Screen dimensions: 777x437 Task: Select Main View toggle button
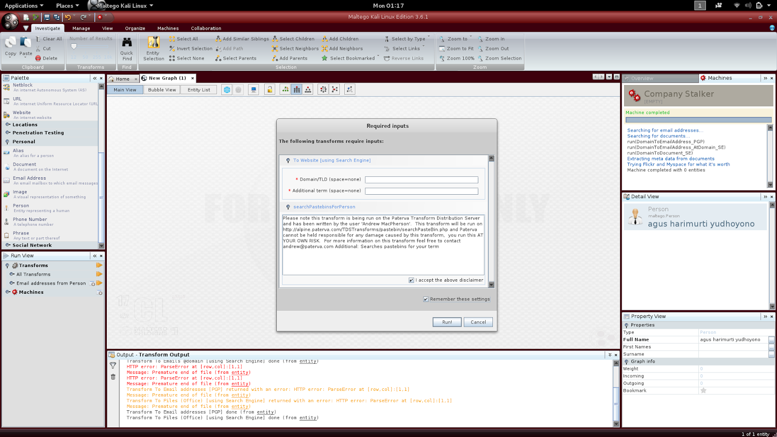[x=125, y=90]
